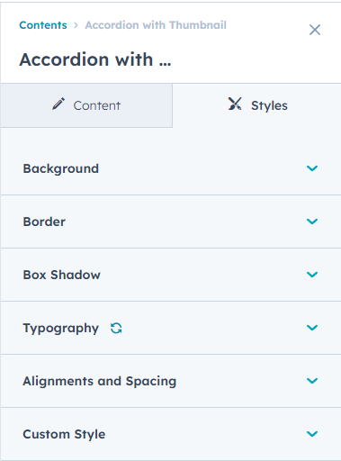Close the Accordion with Thumbnail panel
Screen dimensions: 341x461
(x=315, y=30)
